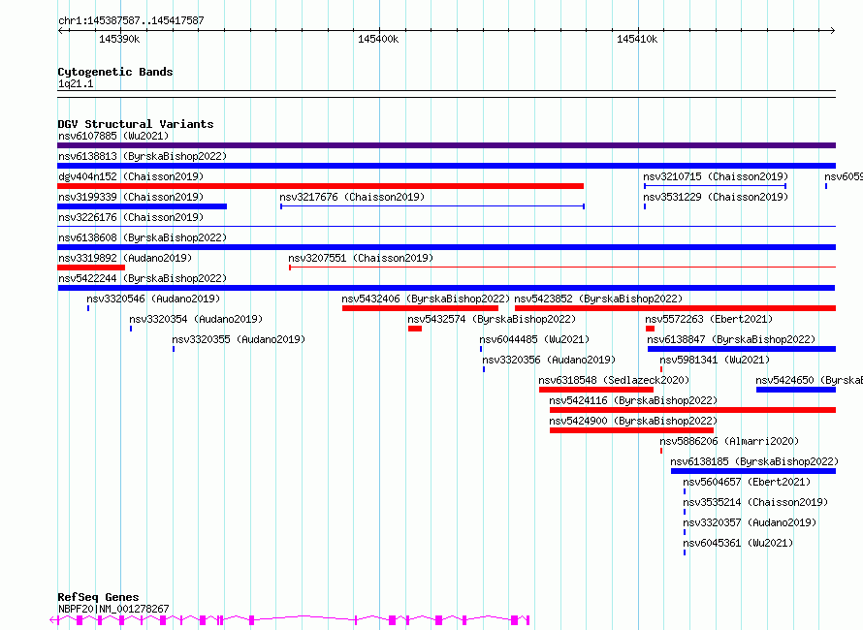Open nsv5424116 (ByrskaBishop2022) label
This screenshot has height=630, width=863.
pos(633,400)
